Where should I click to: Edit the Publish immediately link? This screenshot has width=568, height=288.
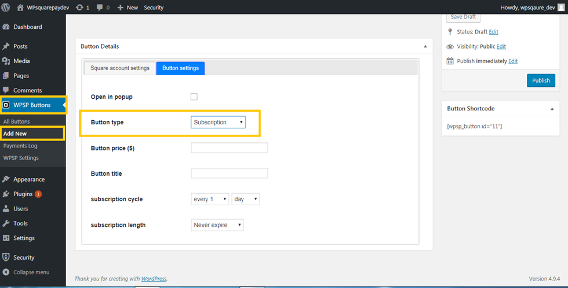tap(513, 61)
